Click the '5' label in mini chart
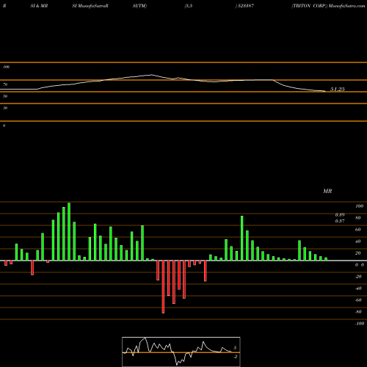Image resolution: width=367 pixels, height=367 pixels. click(235, 348)
